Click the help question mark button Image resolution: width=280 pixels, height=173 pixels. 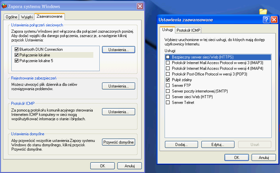266,19
